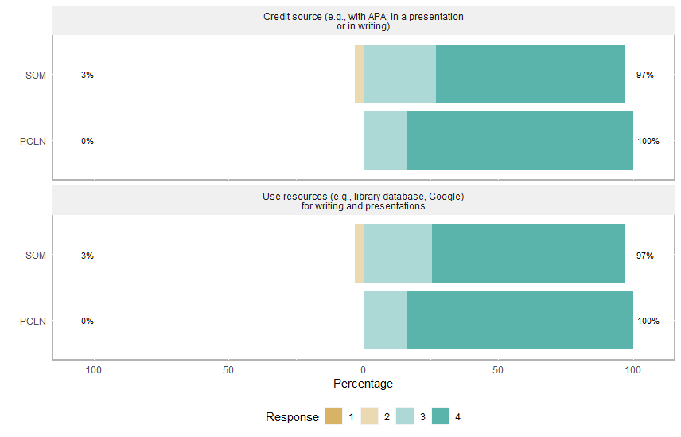This screenshot has height=437, width=681.
Task: Click the Response 3 legend swatch
Action: point(405,417)
